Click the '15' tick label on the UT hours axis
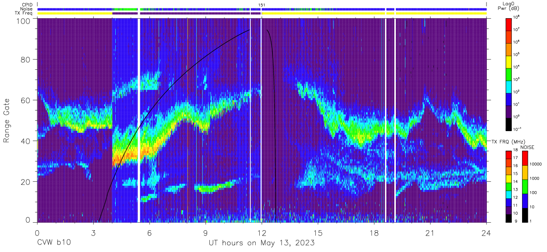547x252 pixels. [318, 233]
